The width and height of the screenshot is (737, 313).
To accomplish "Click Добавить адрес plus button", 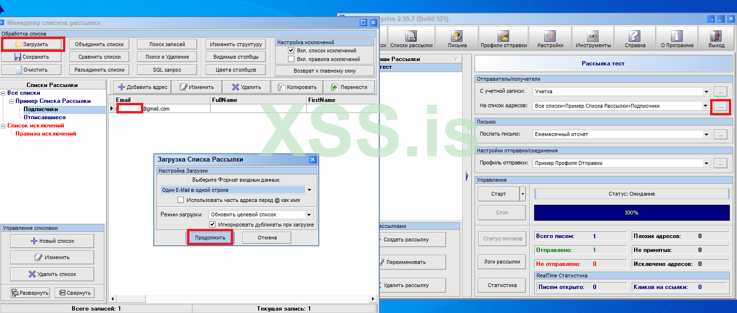I will tap(143, 87).
